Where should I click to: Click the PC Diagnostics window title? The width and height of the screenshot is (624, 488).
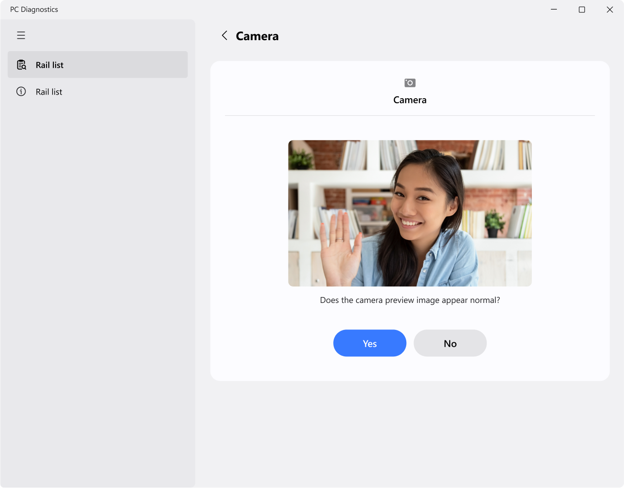[x=34, y=10]
